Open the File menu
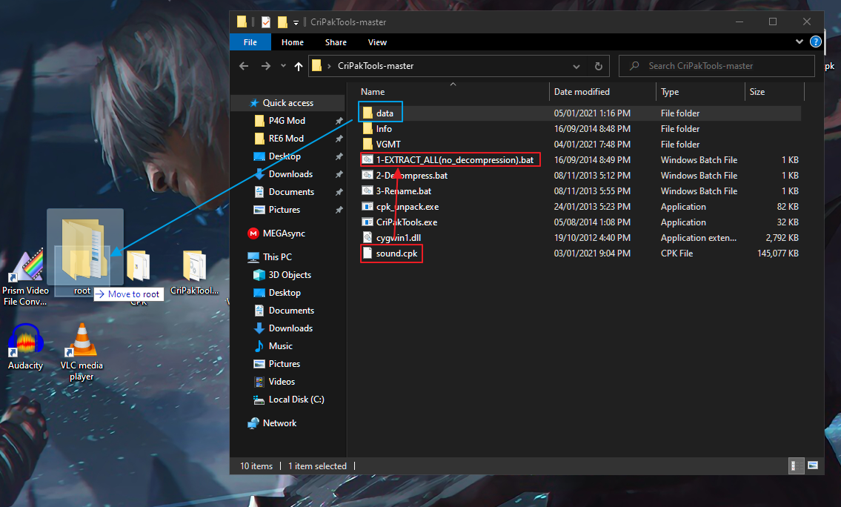Viewport: 841px width, 507px height. tap(250, 42)
